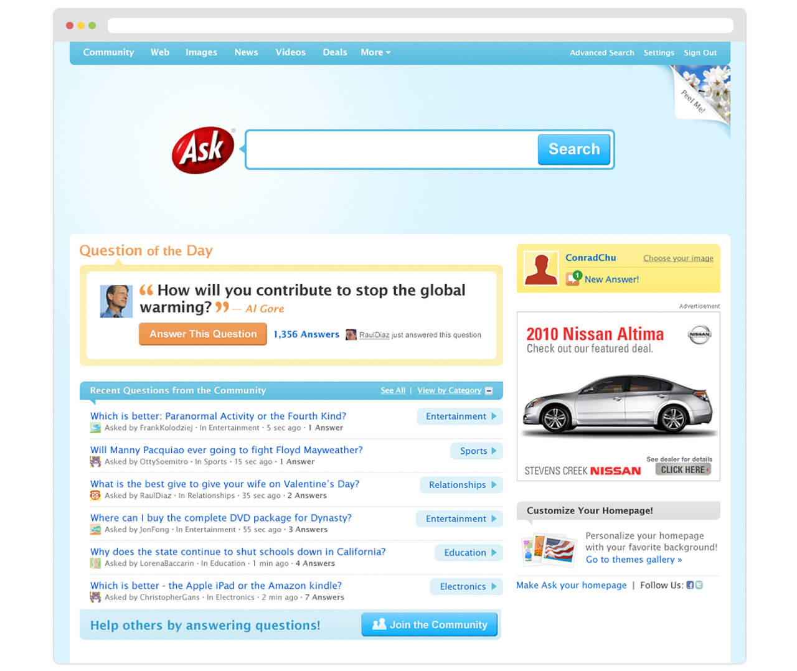Image resolution: width=797 pixels, height=671 pixels.
Task: Switch to the Images tab
Action: (201, 52)
